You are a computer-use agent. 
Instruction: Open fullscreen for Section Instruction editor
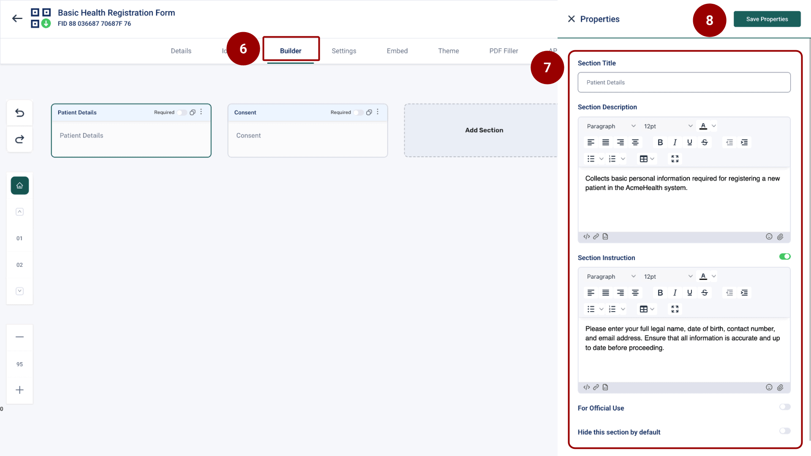675,309
